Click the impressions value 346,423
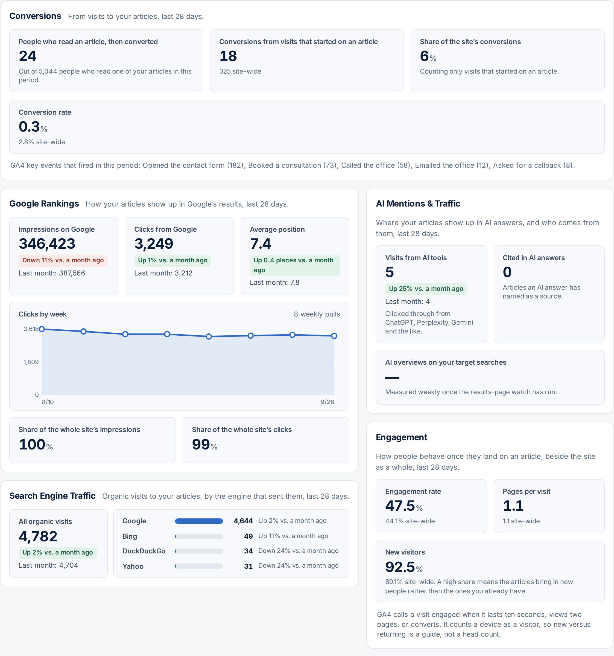Viewport: 614px width, 656px height. [x=47, y=244]
